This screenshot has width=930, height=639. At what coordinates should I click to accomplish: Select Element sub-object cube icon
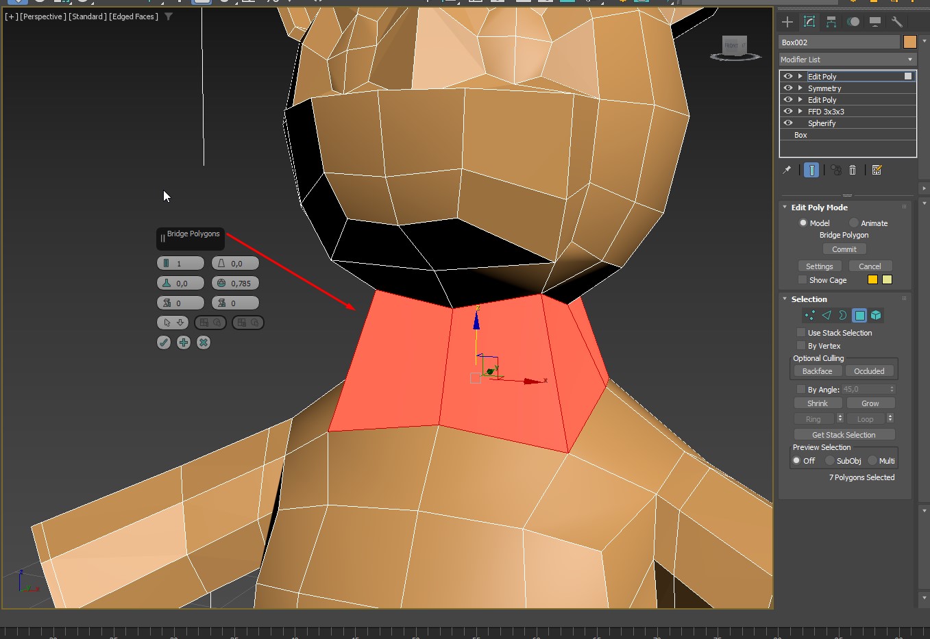pos(876,315)
